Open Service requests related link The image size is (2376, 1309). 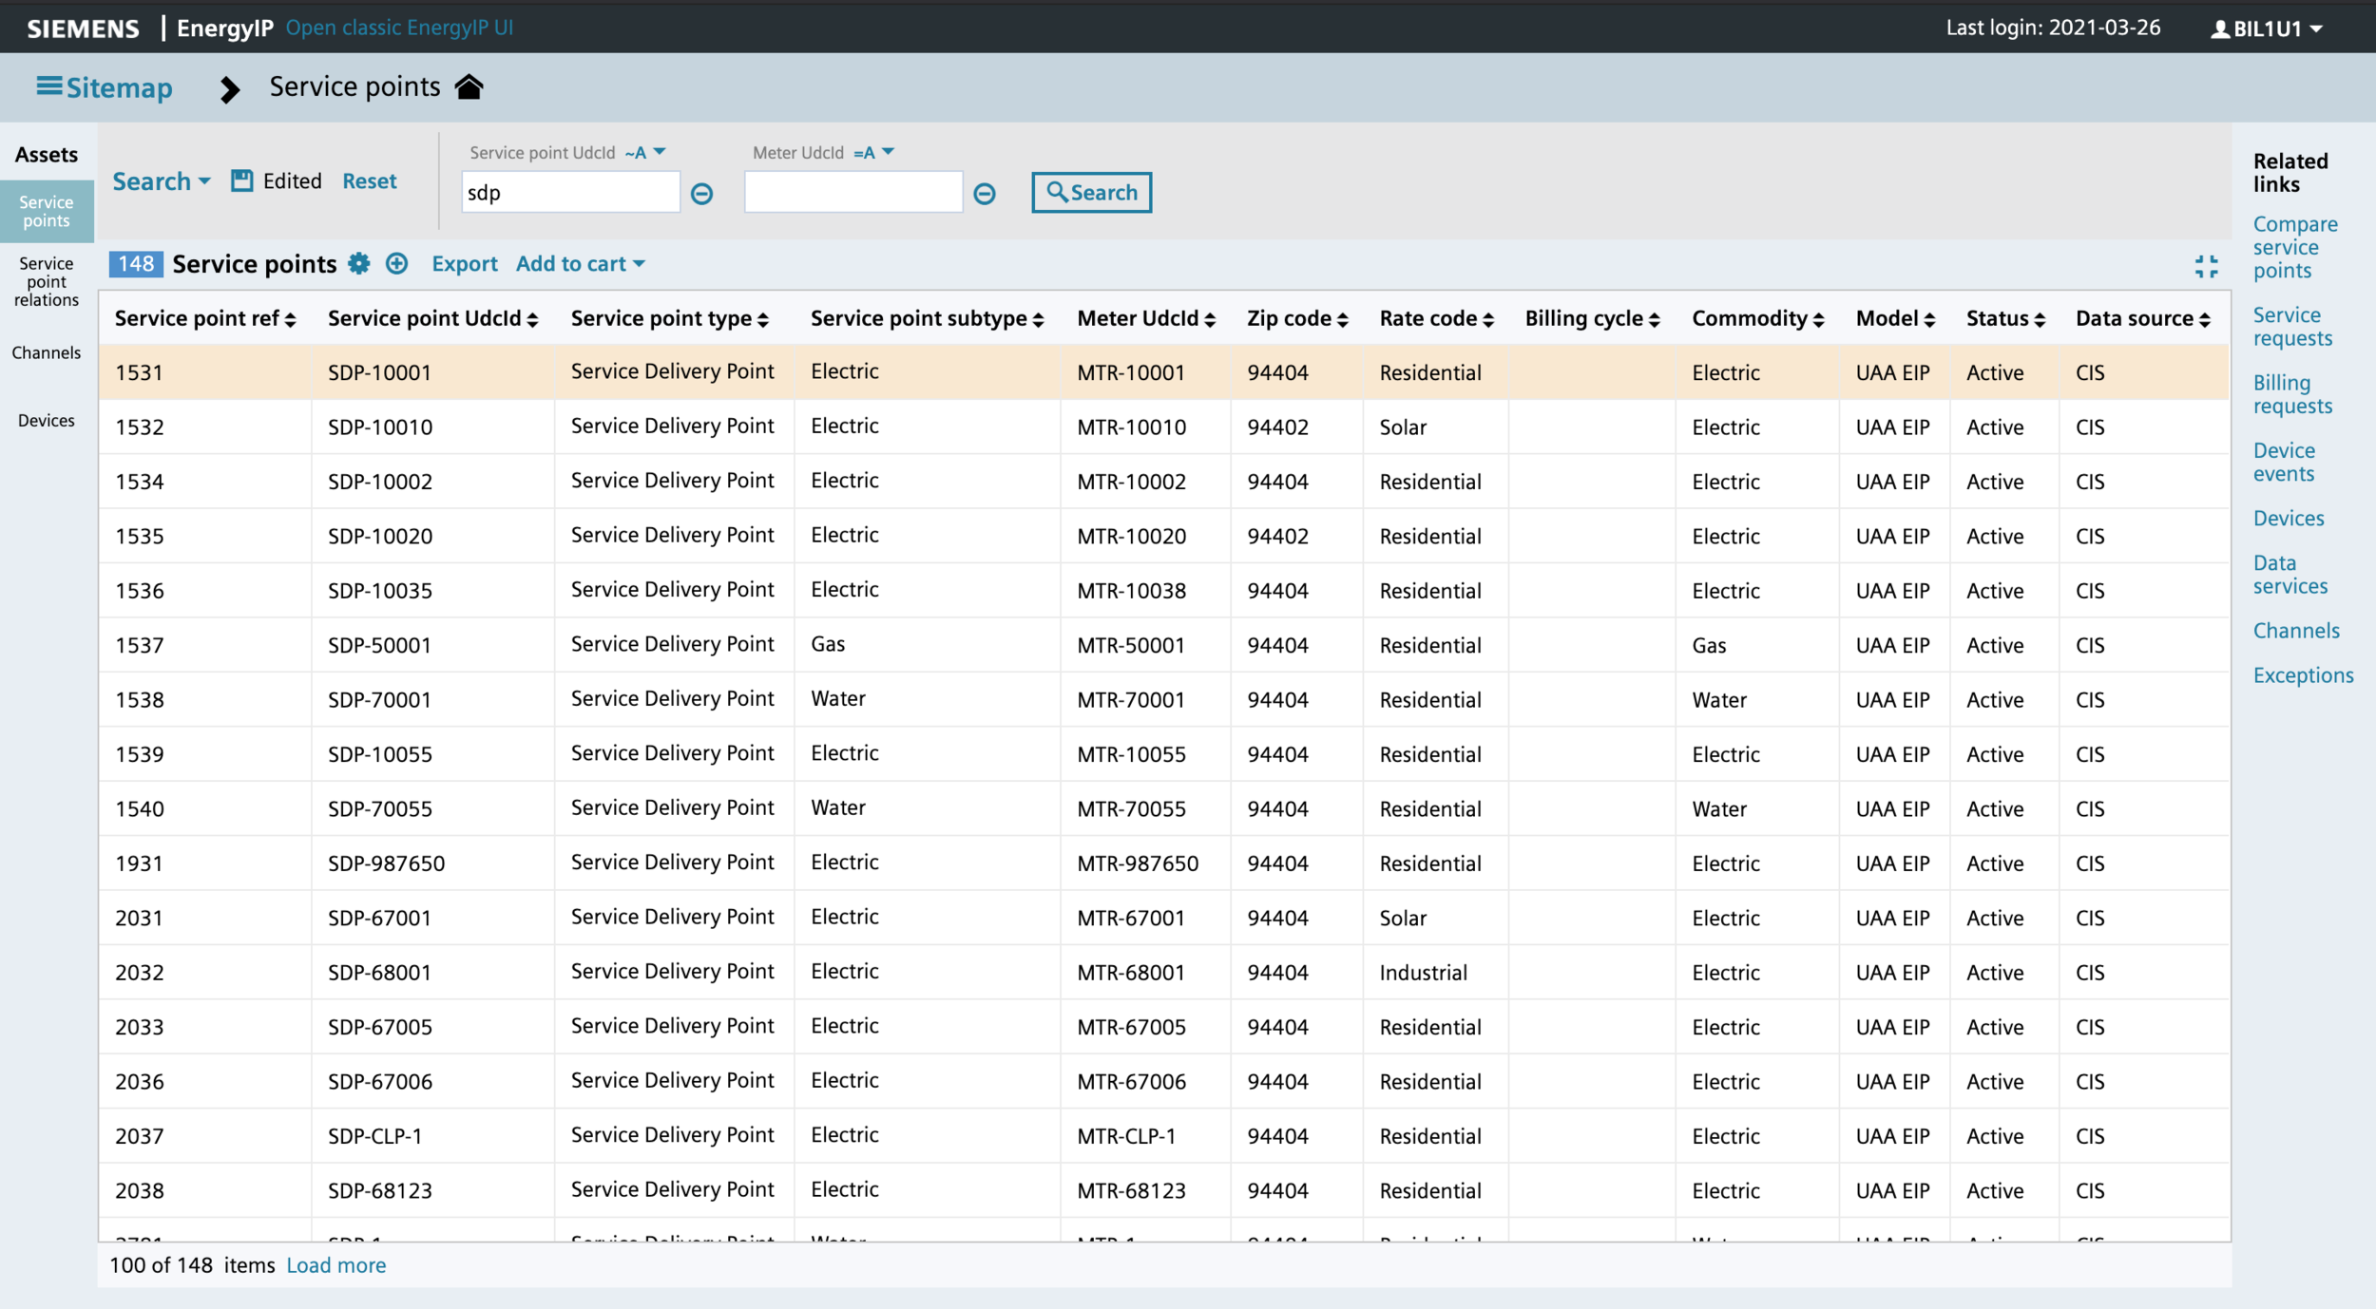pyautogui.click(x=2292, y=327)
